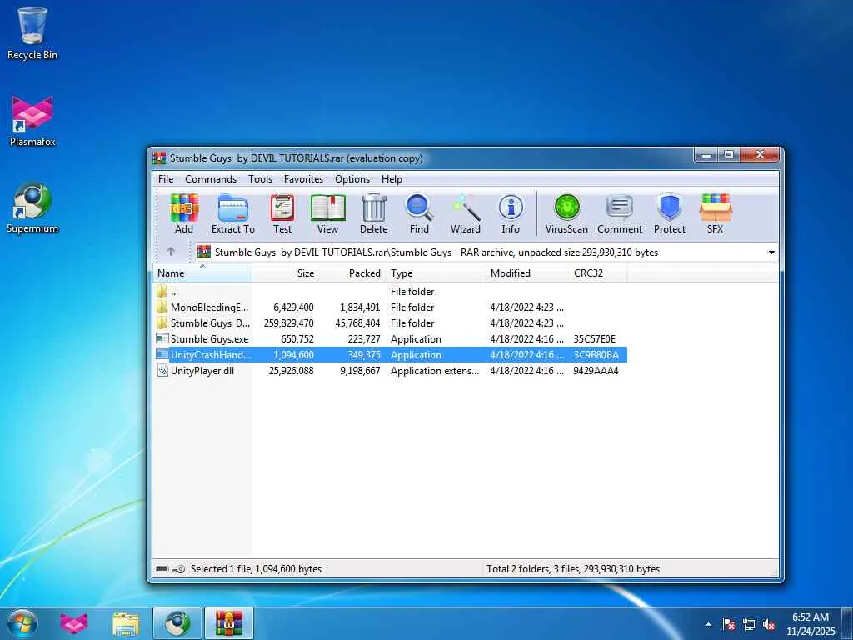Create SFX archive with toolbar icon
Viewport: 853px width, 640px height.
716,213
